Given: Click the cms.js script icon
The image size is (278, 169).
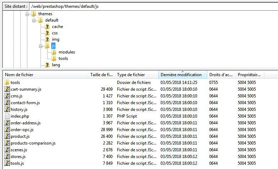Looking at the screenshot, I should click(7, 96).
